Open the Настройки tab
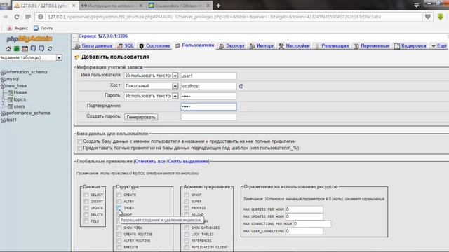449x252 pixels. click(x=294, y=45)
